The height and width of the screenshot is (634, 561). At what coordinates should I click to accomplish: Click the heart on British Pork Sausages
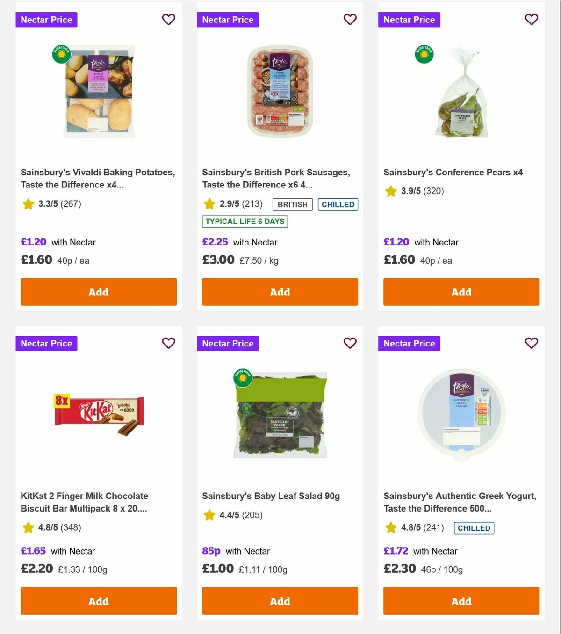tap(350, 20)
